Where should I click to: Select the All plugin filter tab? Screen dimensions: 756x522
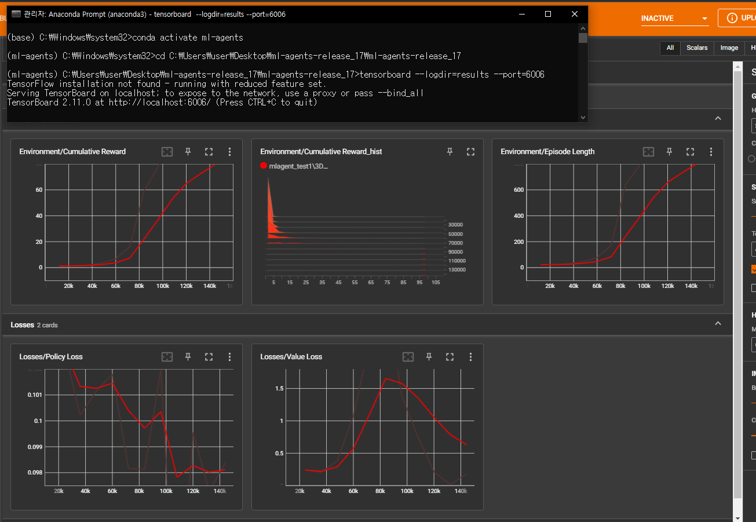pyautogui.click(x=670, y=48)
